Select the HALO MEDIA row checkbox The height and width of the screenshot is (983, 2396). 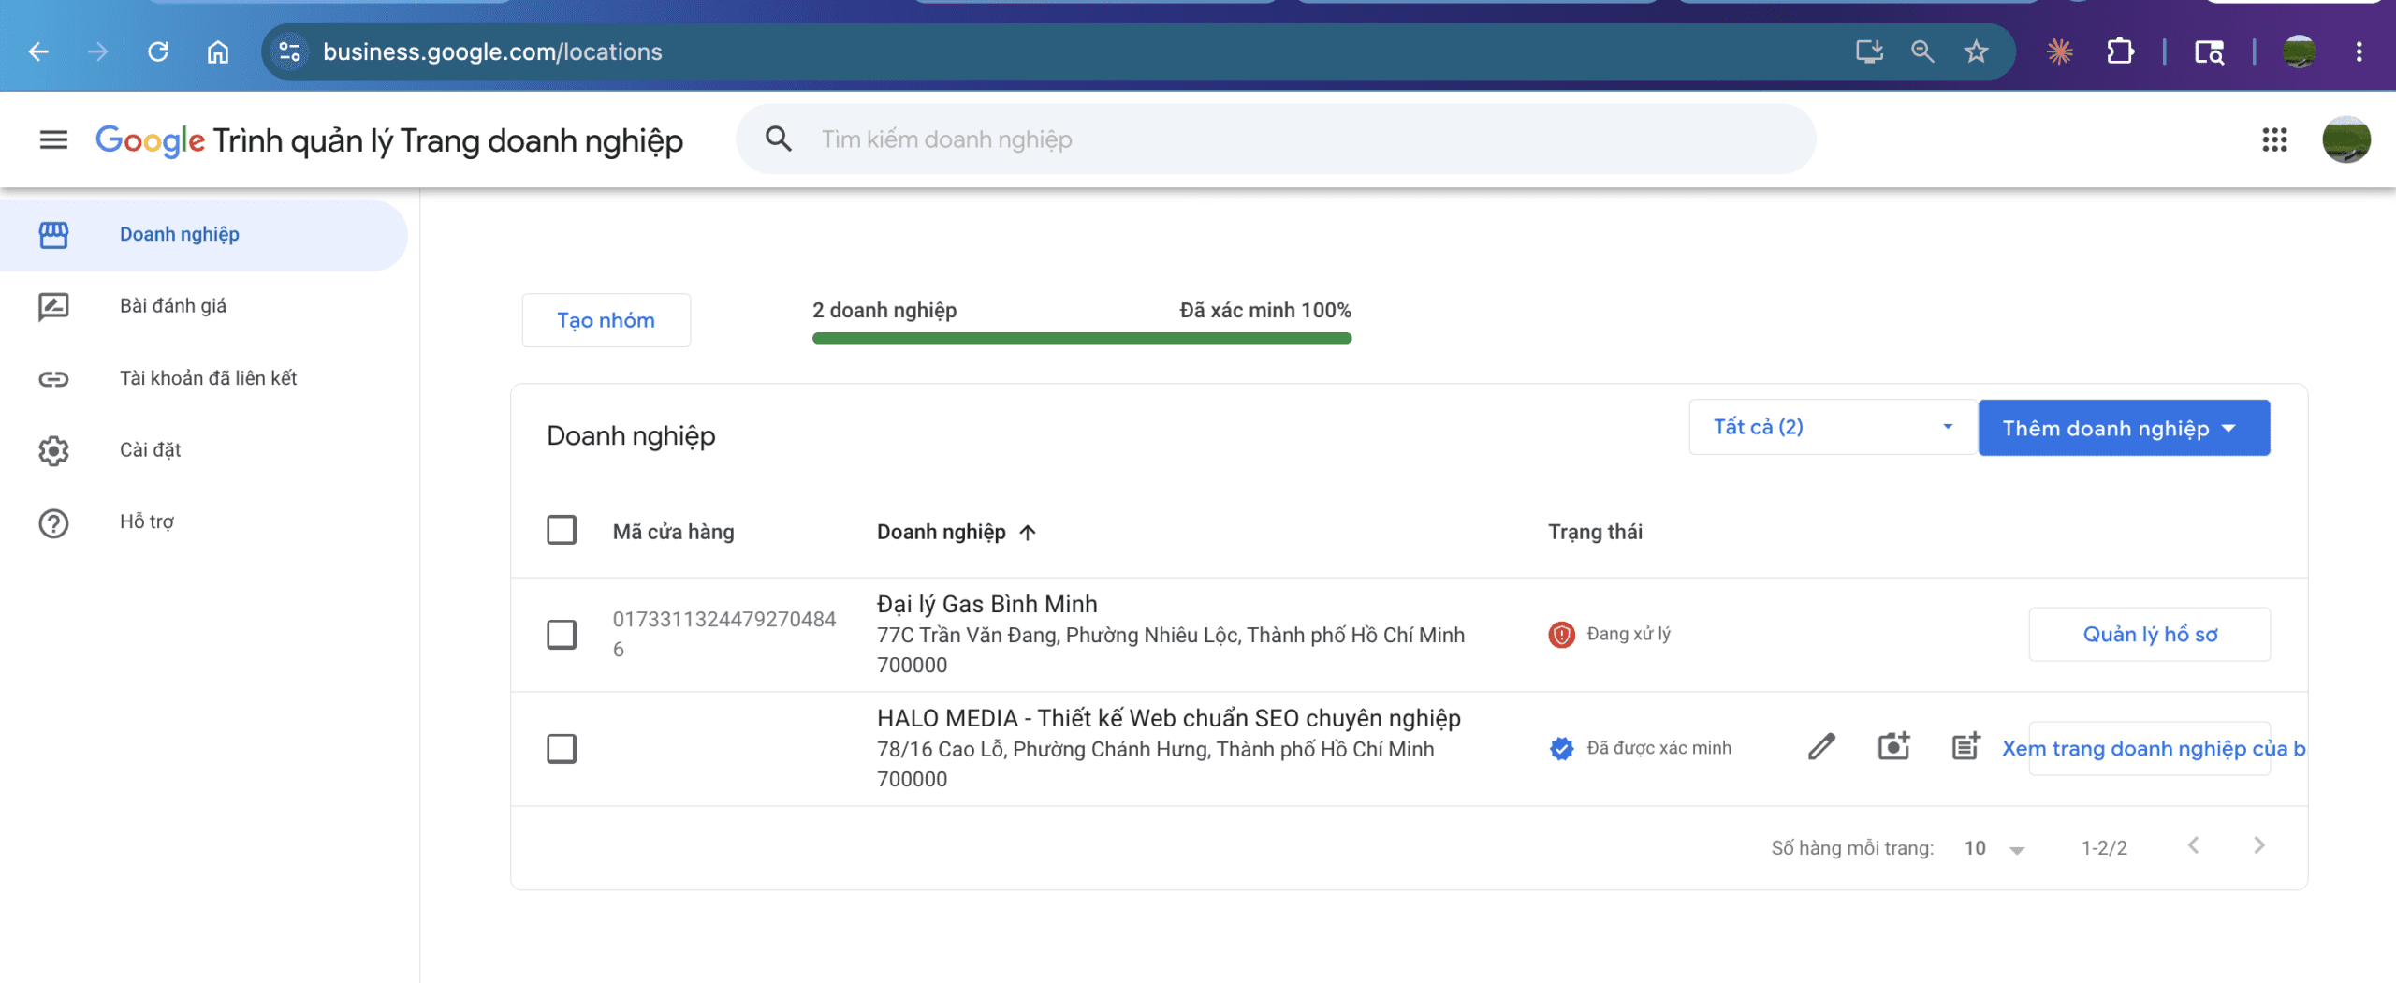[x=562, y=749]
